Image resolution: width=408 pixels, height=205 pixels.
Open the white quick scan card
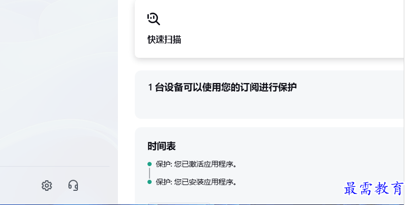coord(270,28)
